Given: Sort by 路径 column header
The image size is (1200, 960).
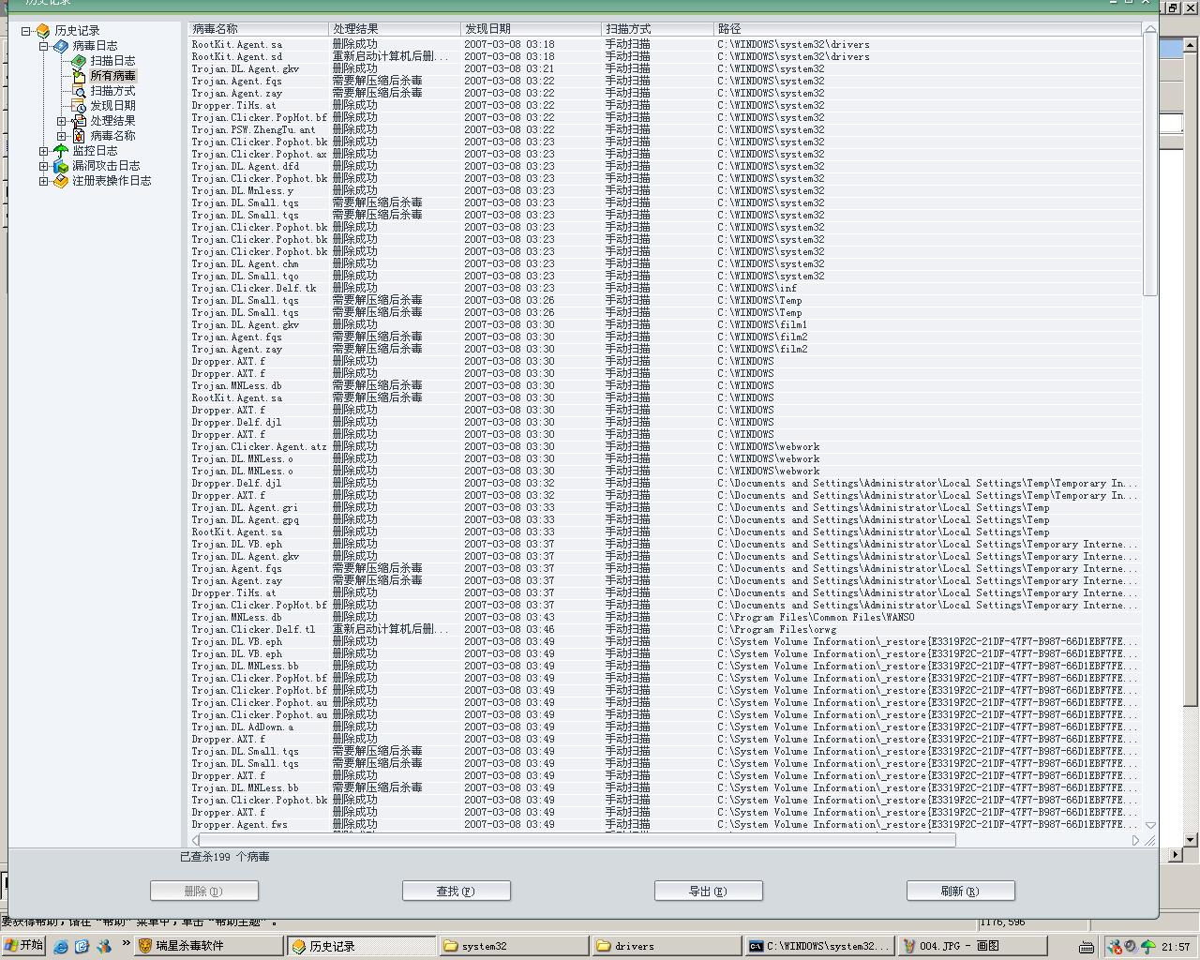Looking at the screenshot, I should click(927, 29).
